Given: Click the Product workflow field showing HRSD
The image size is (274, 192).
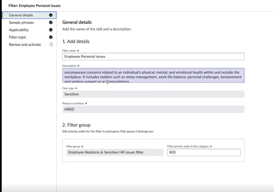Looking at the screenshot, I should pyautogui.click(x=153, y=109).
